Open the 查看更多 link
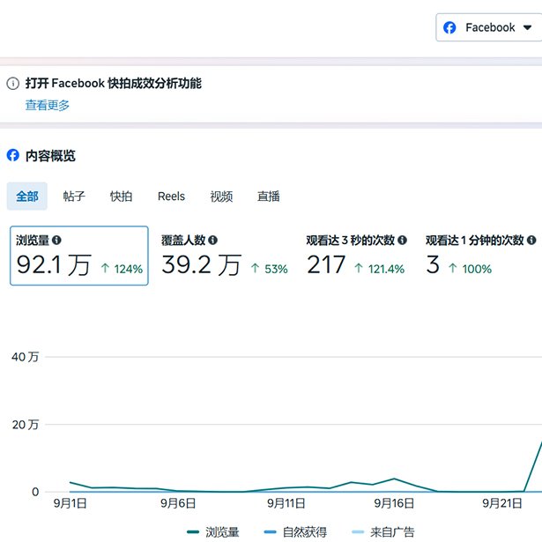The height and width of the screenshot is (542, 542). click(x=47, y=106)
